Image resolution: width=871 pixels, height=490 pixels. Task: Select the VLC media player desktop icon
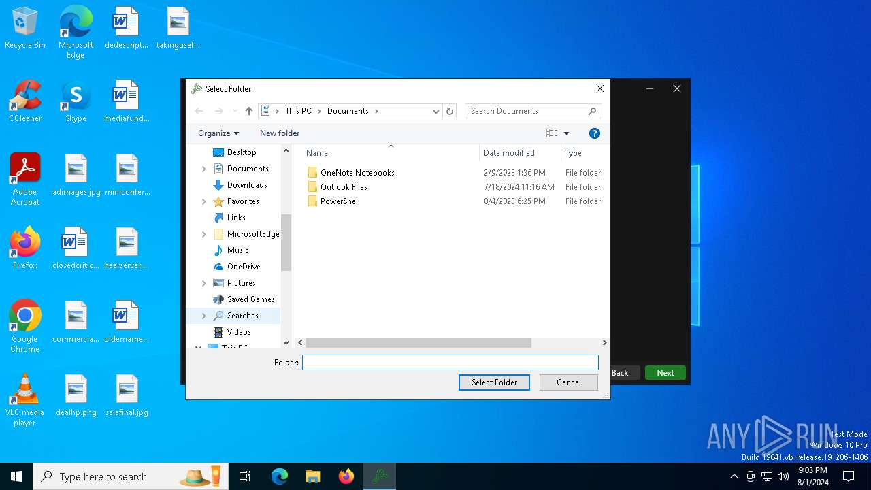(x=25, y=400)
